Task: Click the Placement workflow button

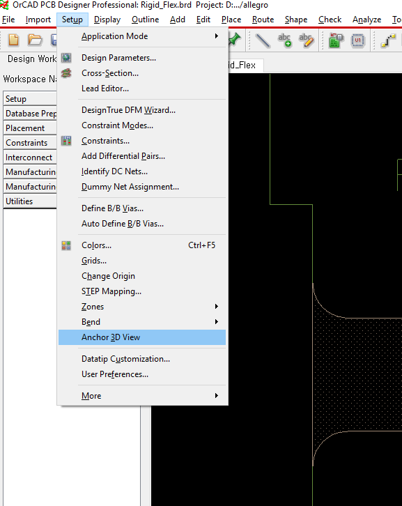Action: click(x=30, y=128)
